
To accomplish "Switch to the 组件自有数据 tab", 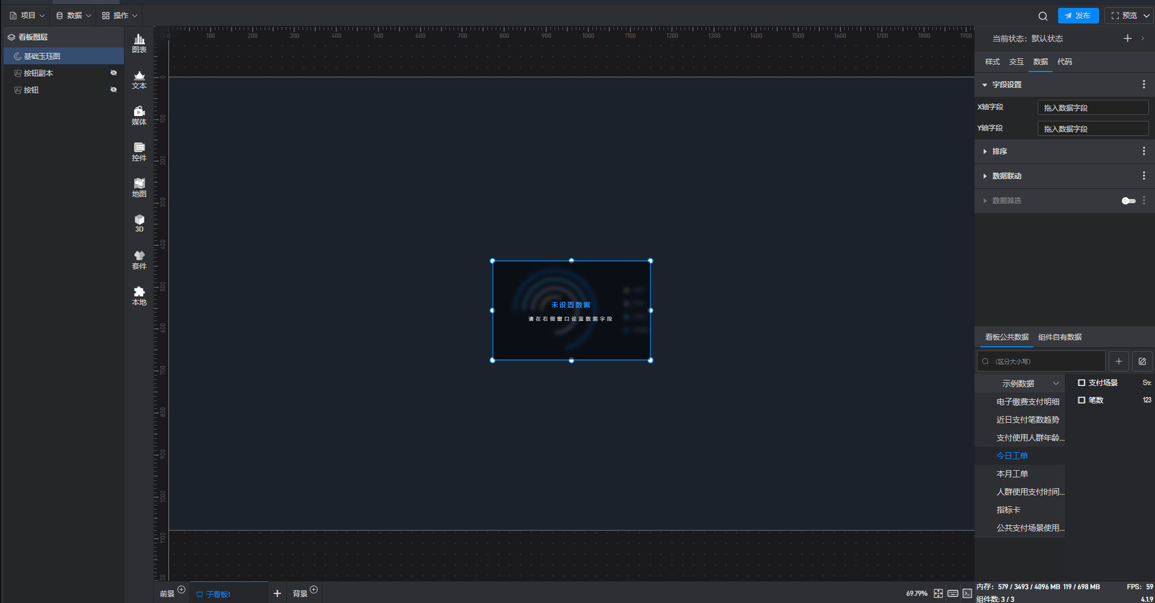I will pos(1059,337).
